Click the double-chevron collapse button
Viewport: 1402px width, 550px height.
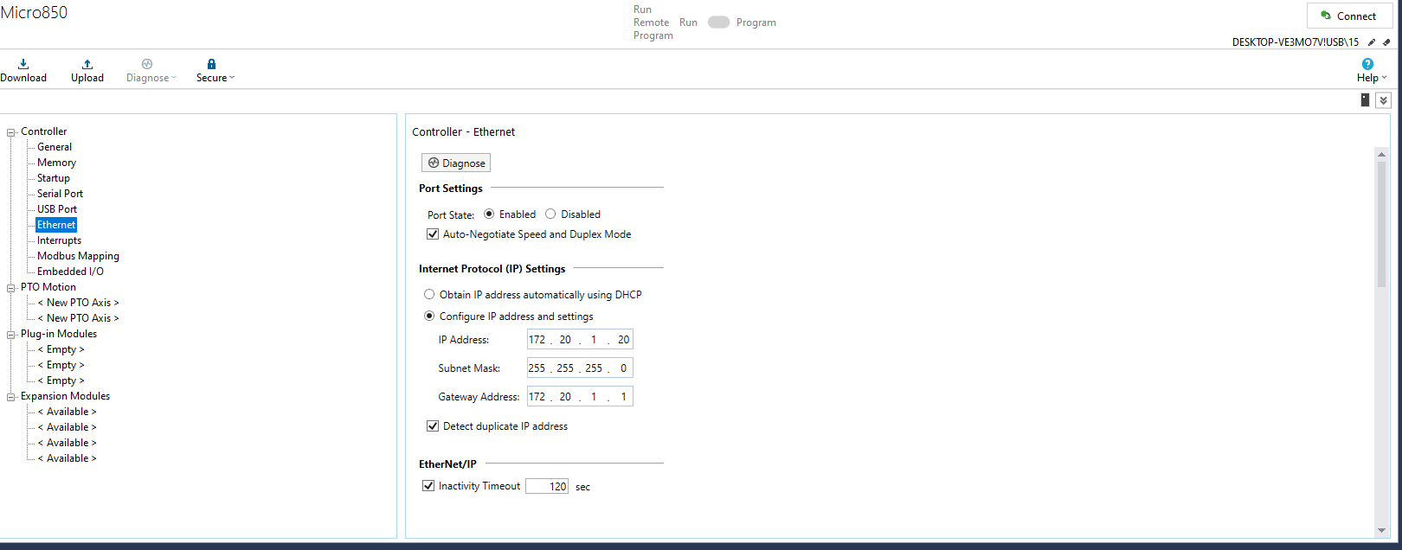[1383, 100]
